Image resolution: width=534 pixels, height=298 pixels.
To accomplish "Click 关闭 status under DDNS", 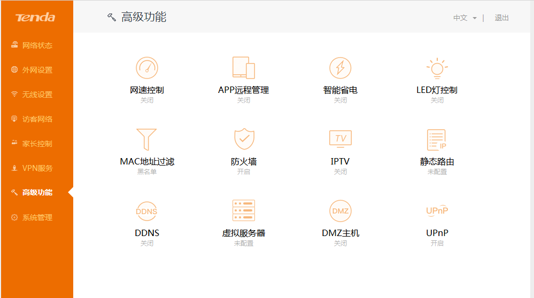I will [147, 243].
